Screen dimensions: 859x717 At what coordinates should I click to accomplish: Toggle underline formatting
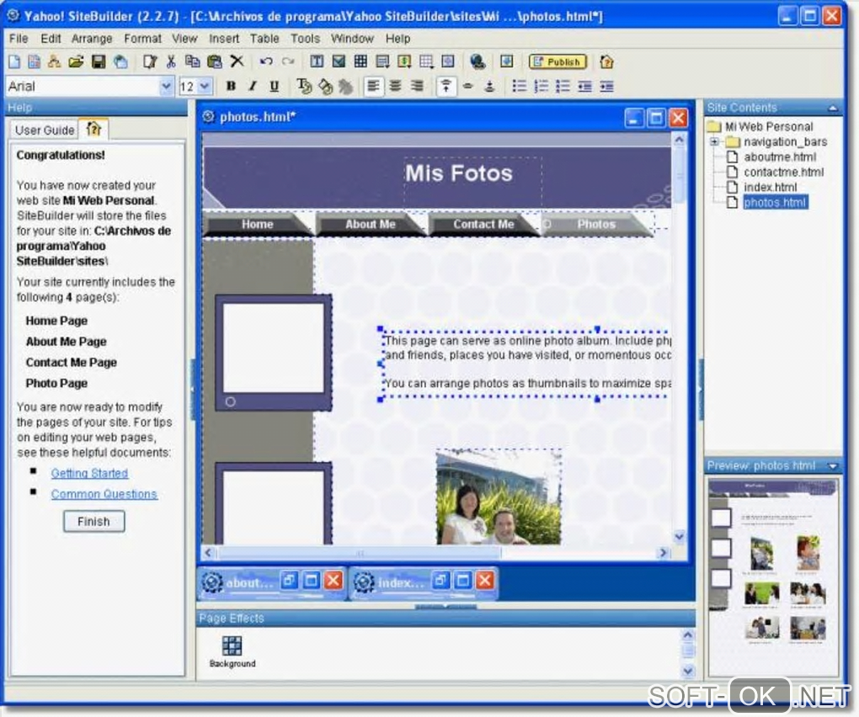point(275,86)
